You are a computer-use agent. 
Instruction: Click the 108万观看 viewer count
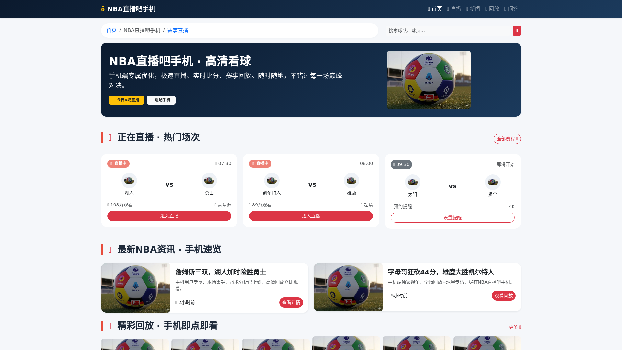click(x=120, y=205)
